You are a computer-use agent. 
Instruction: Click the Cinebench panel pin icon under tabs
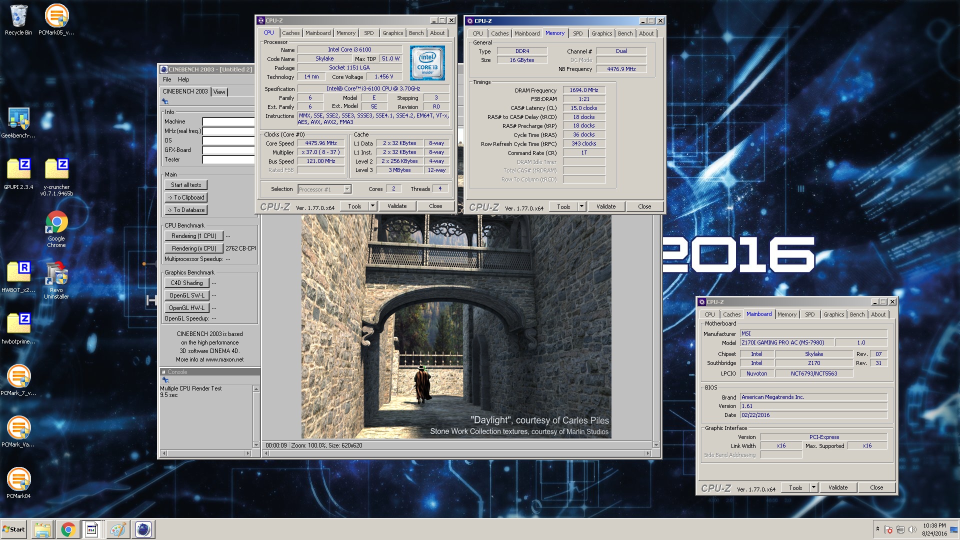[x=165, y=101]
